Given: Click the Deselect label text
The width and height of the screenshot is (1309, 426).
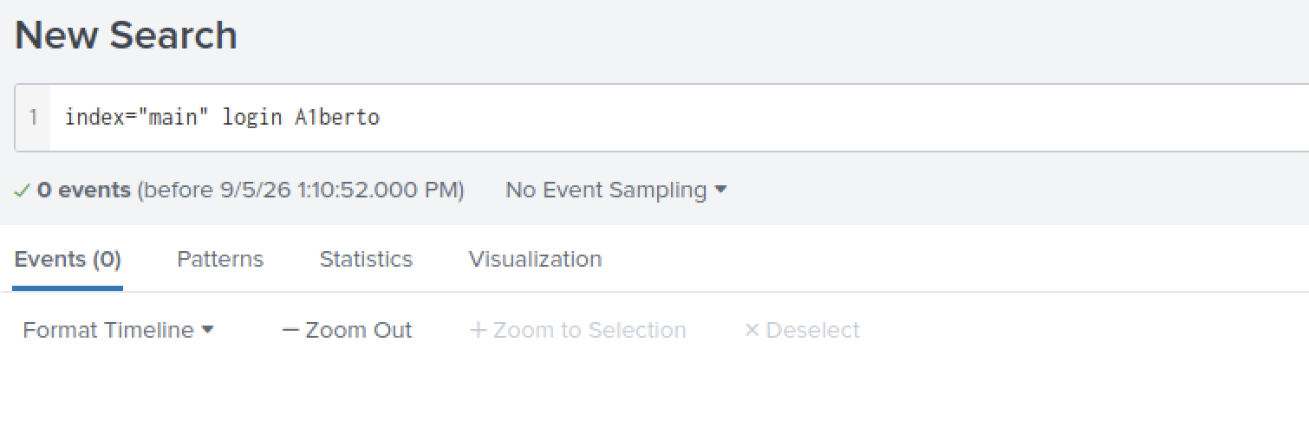Looking at the screenshot, I should 813,331.
